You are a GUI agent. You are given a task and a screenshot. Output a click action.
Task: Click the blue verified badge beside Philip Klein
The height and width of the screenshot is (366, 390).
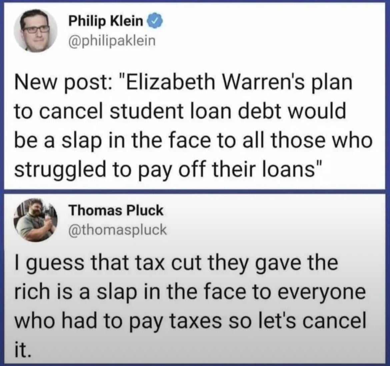155,23
